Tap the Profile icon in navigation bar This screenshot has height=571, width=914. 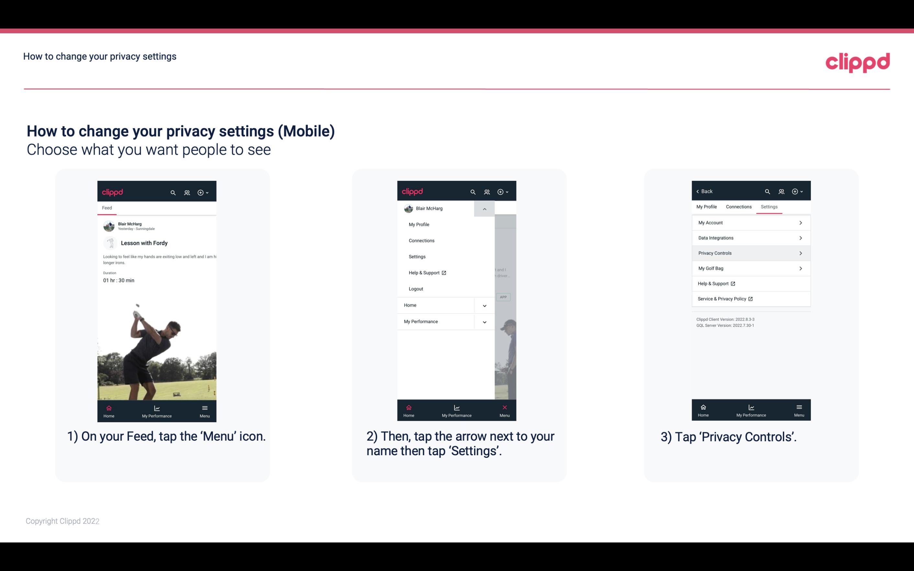[x=187, y=192]
